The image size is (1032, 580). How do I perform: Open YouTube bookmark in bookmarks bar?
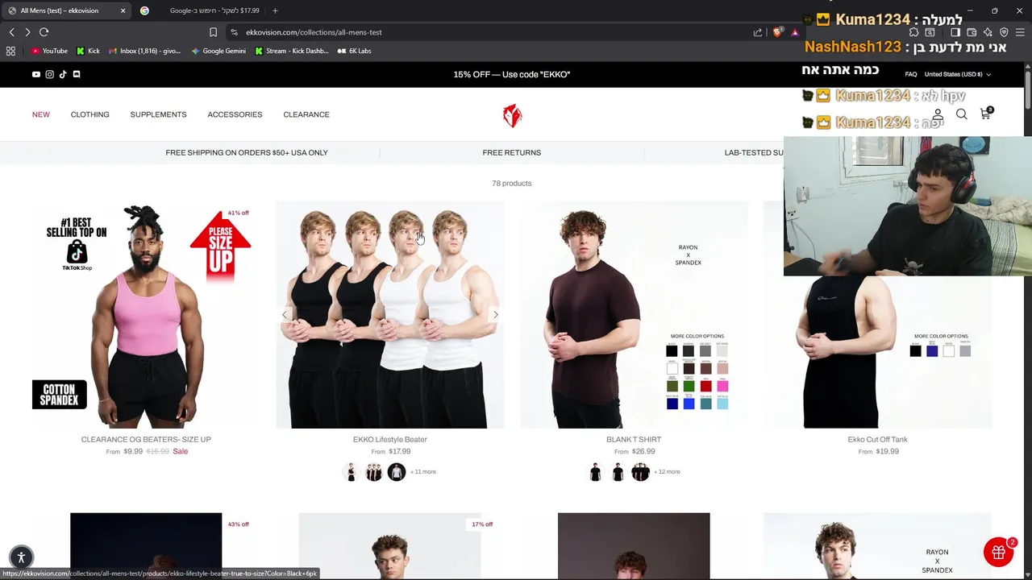pyautogui.click(x=49, y=51)
